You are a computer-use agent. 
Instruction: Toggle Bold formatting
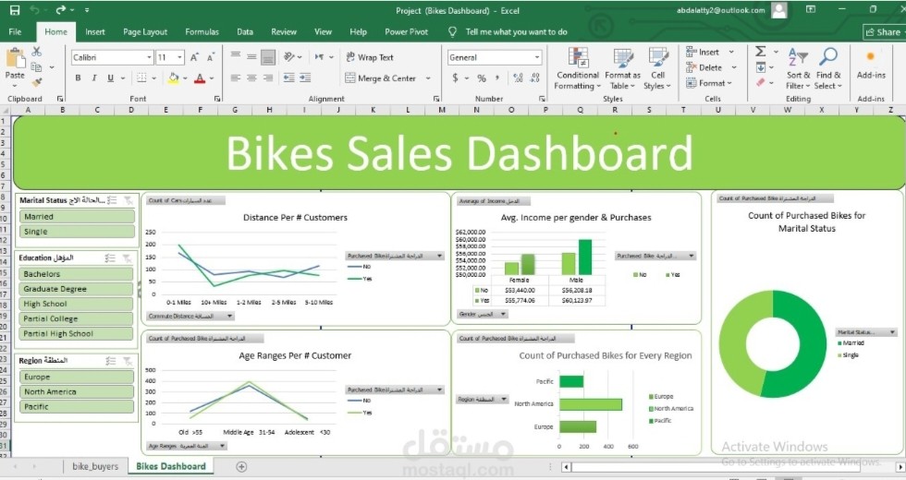(78, 78)
